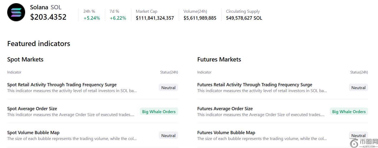Click the Spot Markets section heading

(25, 59)
